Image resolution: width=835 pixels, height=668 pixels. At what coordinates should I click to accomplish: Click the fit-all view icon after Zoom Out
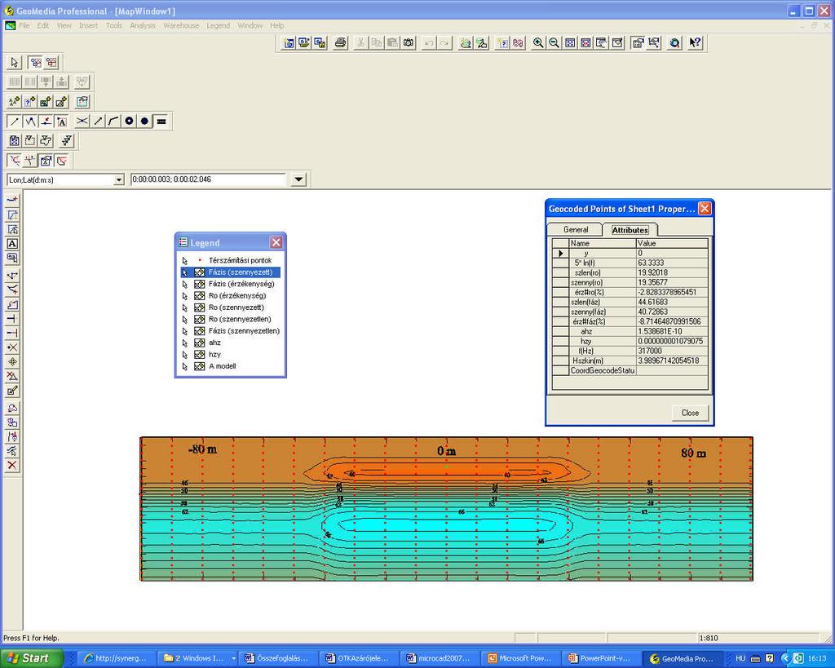coord(570,43)
